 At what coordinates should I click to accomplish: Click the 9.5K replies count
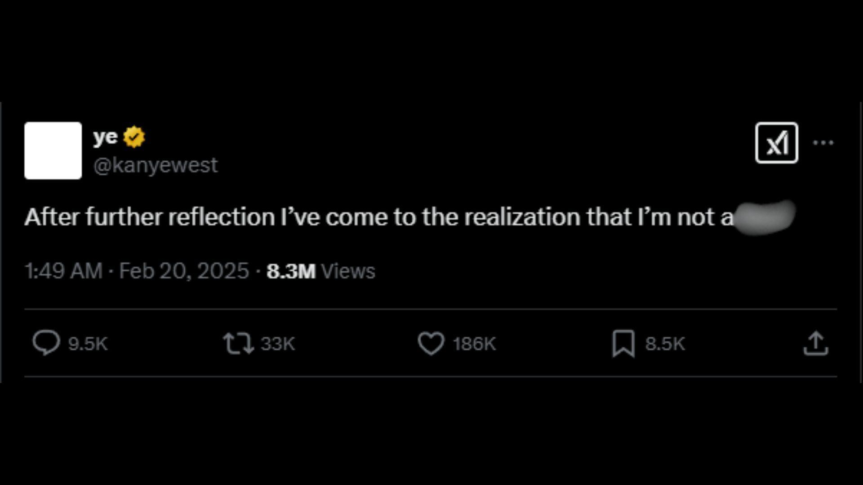click(88, 344)
